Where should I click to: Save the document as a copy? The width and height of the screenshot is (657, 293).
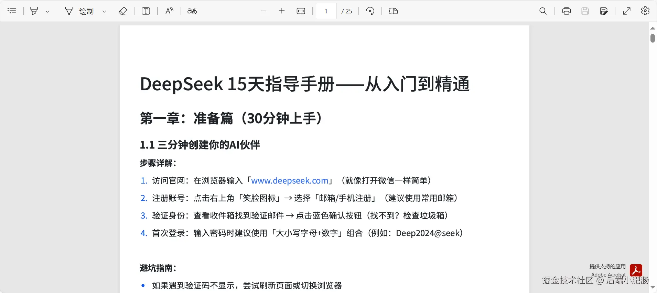tap(604, 11)
